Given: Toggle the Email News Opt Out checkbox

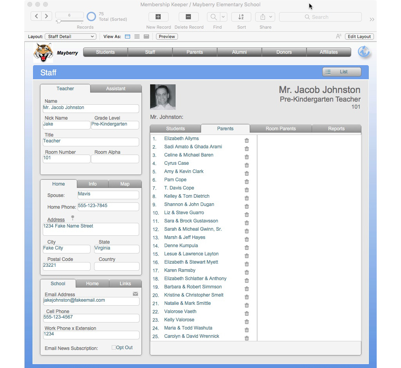Looking at the screenshot, I should [x=114, y=347].
